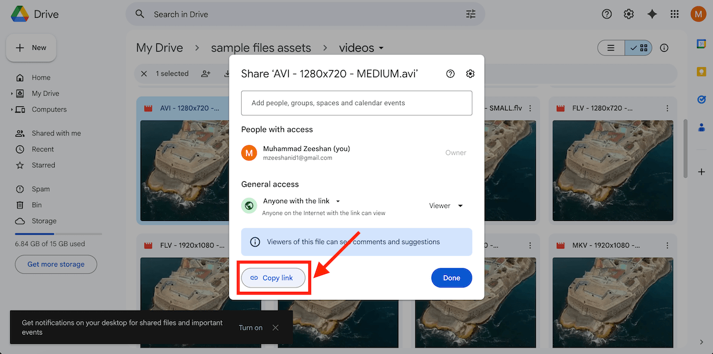Image resolution: width=713 pixels, height=354 pixels.
Task: Open the Google apps grid
Action: [674, 14]
